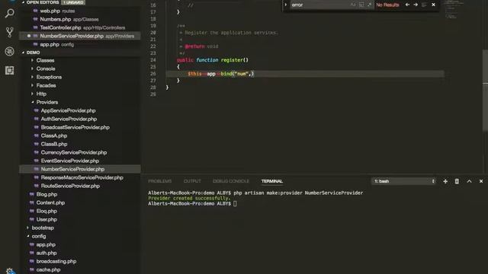Open ClassB.php file
488x274 pixels.
click(54, 144)
